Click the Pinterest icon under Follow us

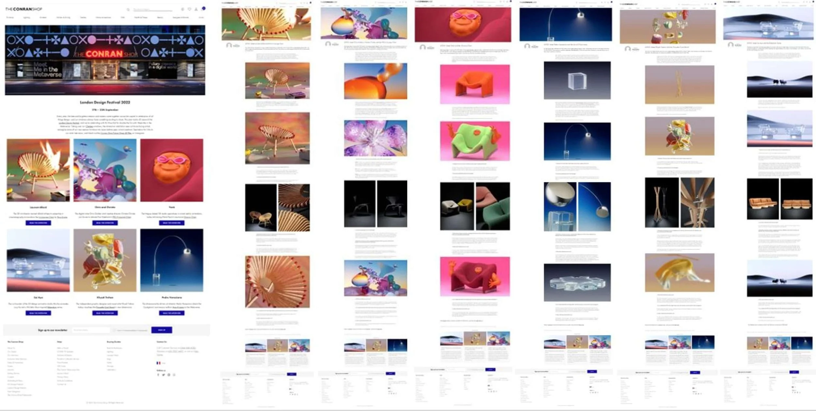point(169,375)
